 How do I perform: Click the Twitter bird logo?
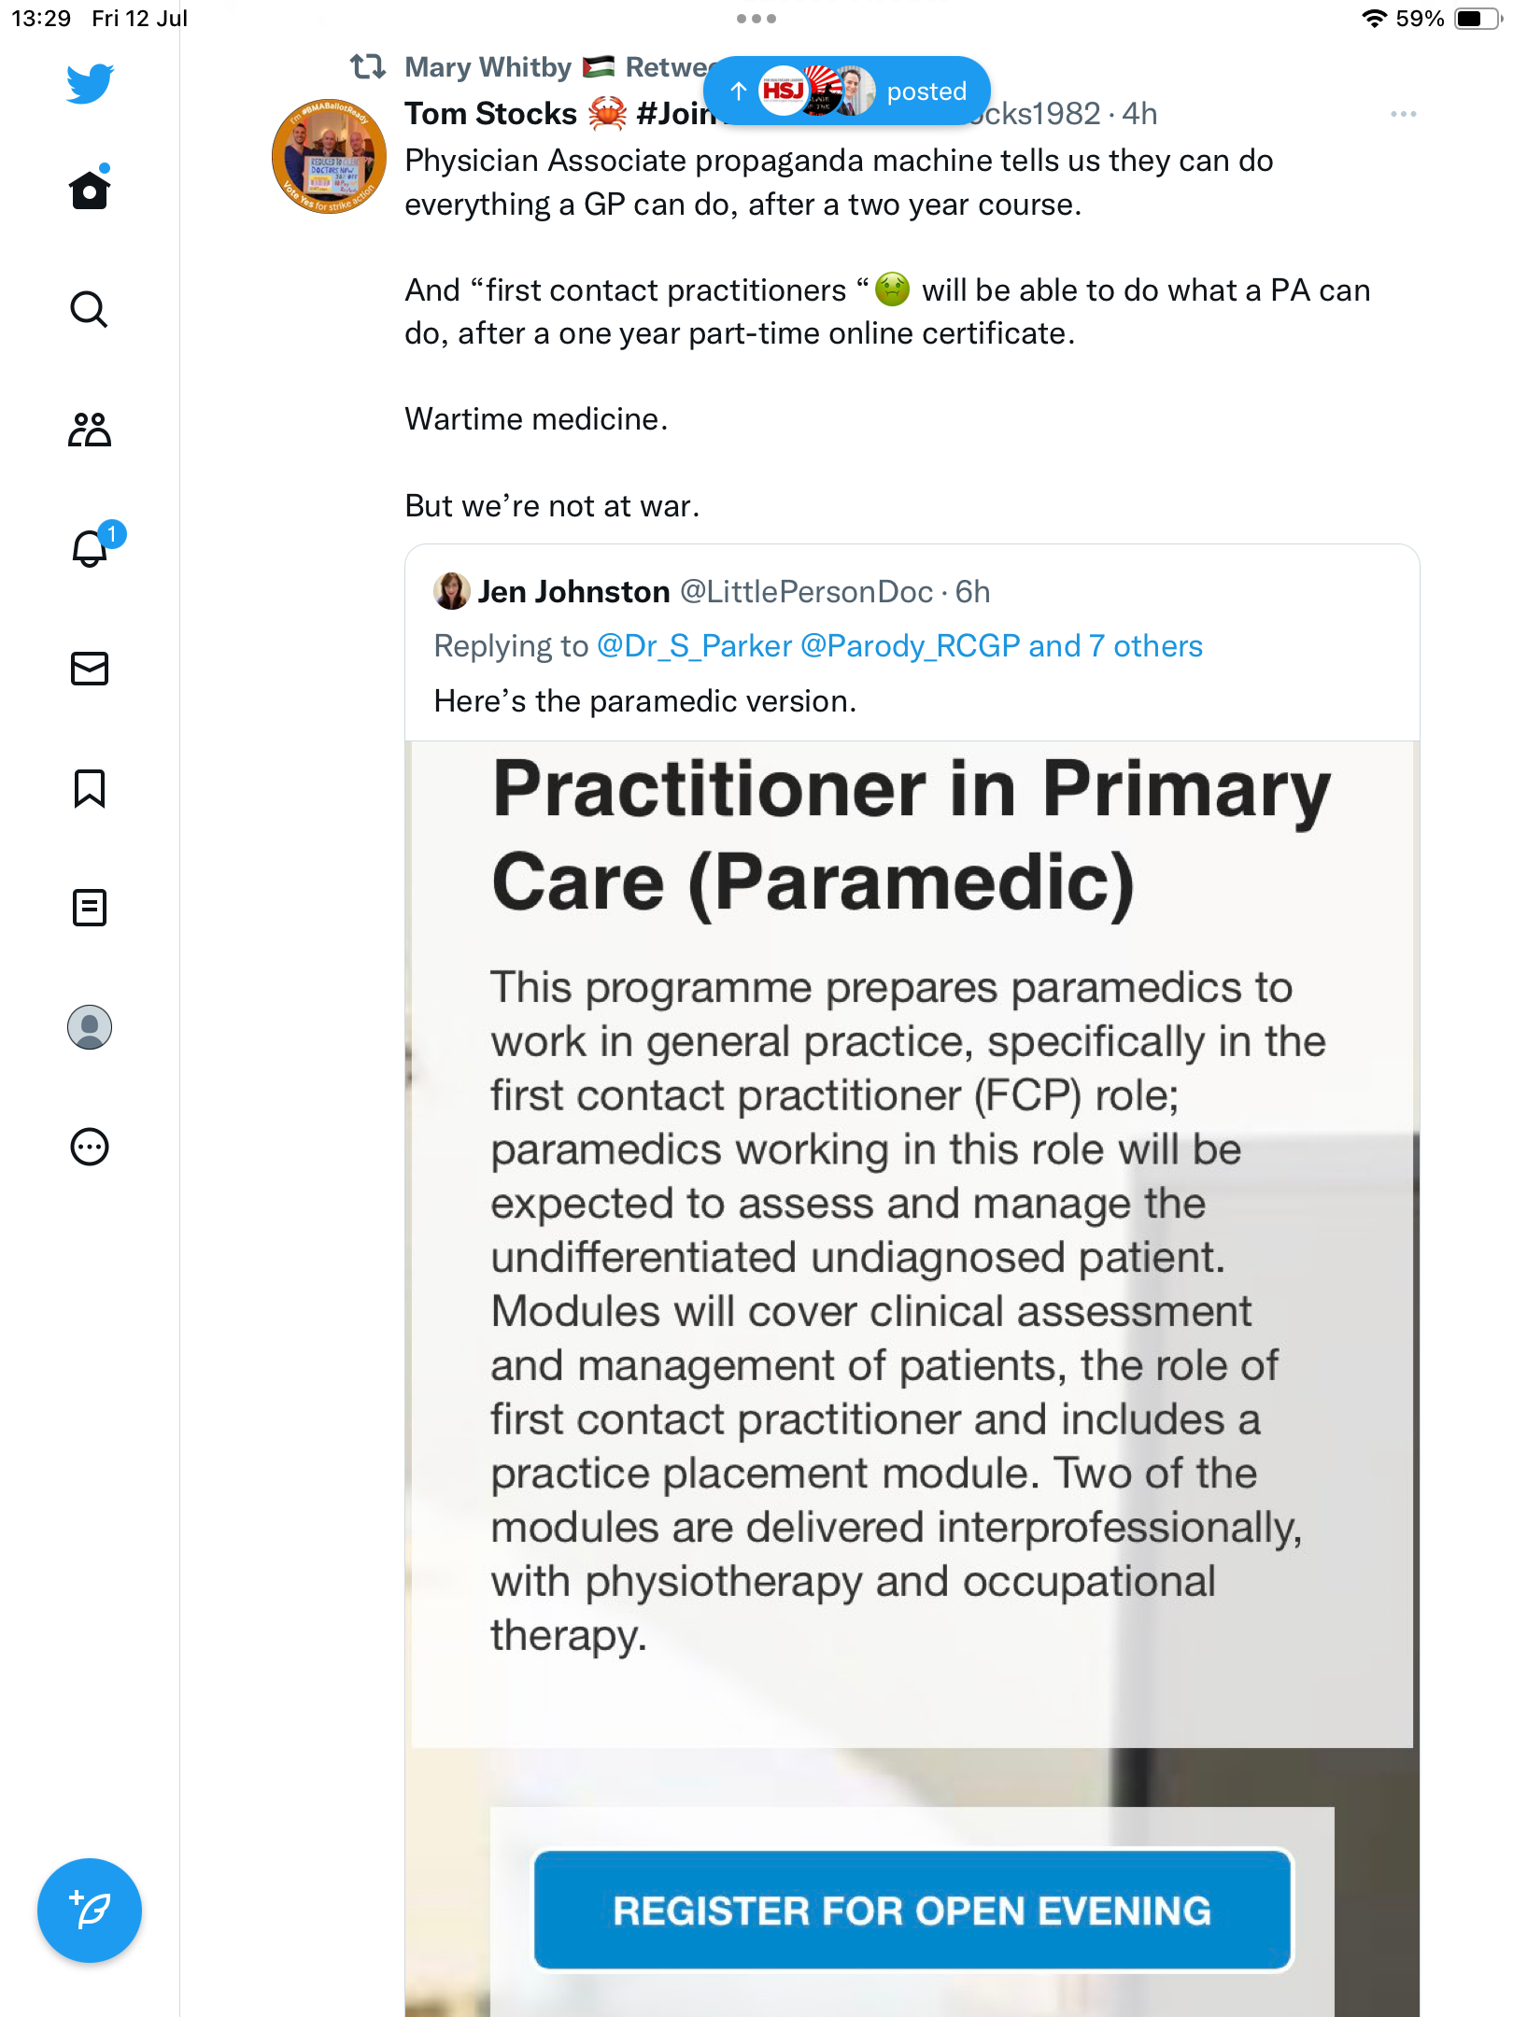click(90, 83)
